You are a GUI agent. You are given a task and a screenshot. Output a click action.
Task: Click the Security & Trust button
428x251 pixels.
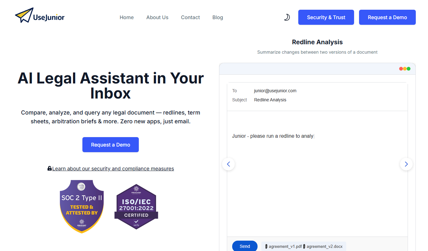click(326, 17)
